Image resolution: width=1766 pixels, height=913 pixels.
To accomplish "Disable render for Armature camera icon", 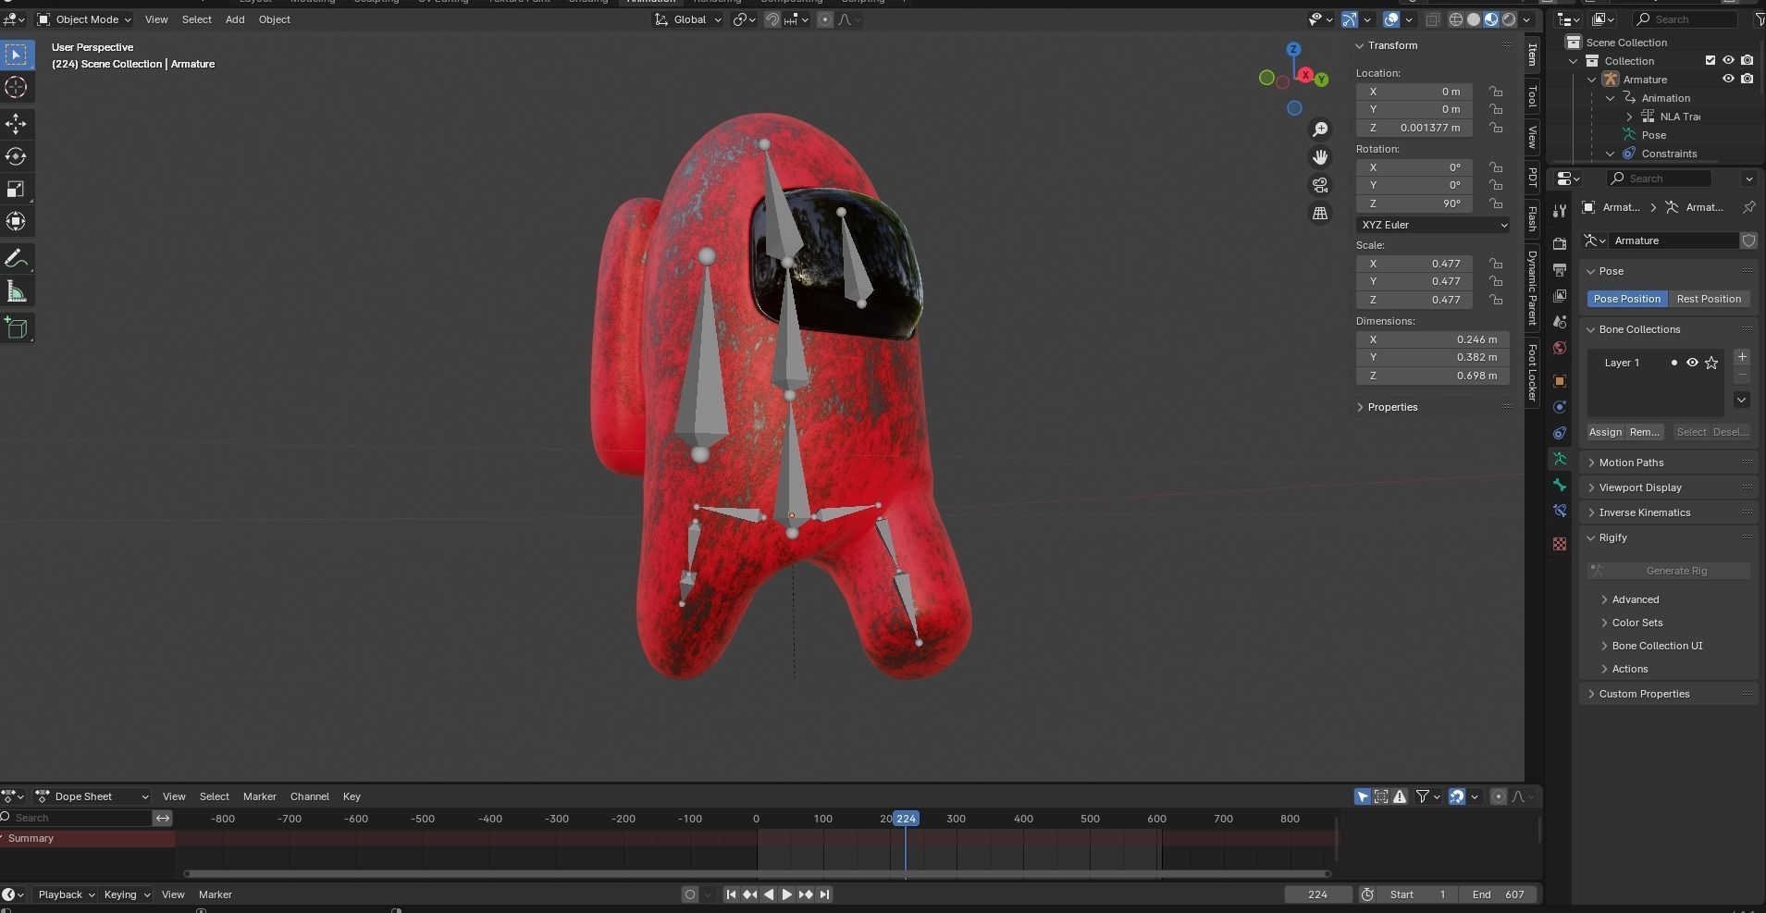I will (1747, 80).
